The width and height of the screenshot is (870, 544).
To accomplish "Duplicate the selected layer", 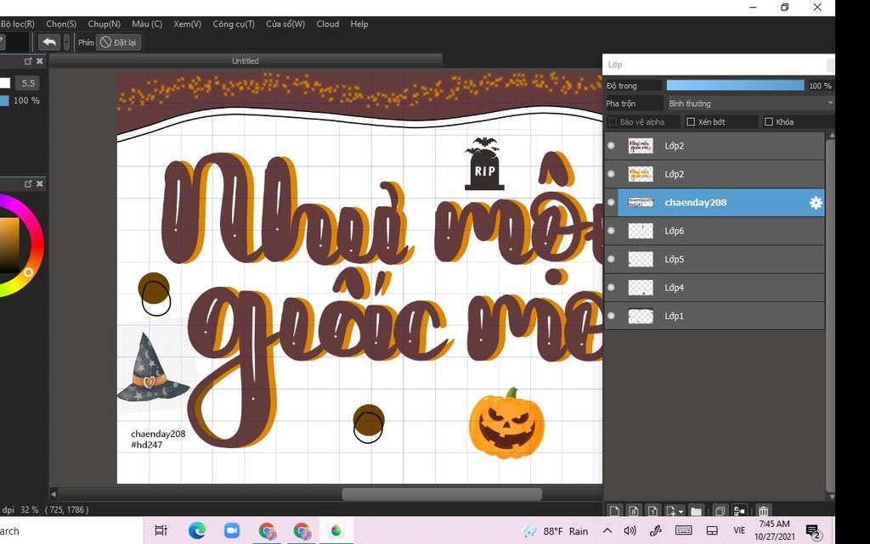I will [x=720, y=510].
